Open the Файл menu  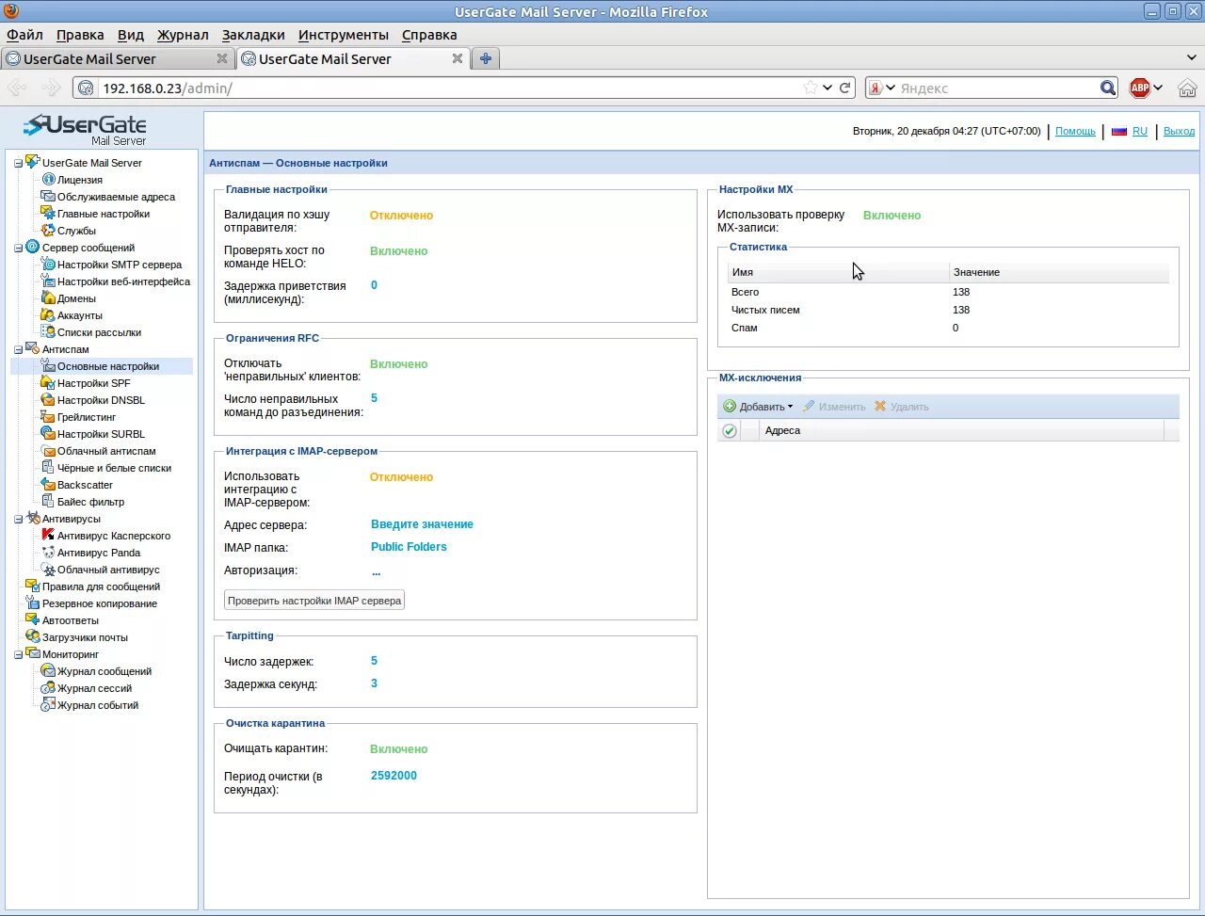24,35
